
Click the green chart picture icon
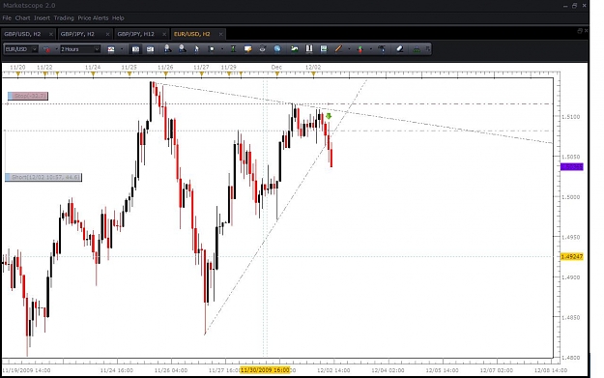point(295,49)
